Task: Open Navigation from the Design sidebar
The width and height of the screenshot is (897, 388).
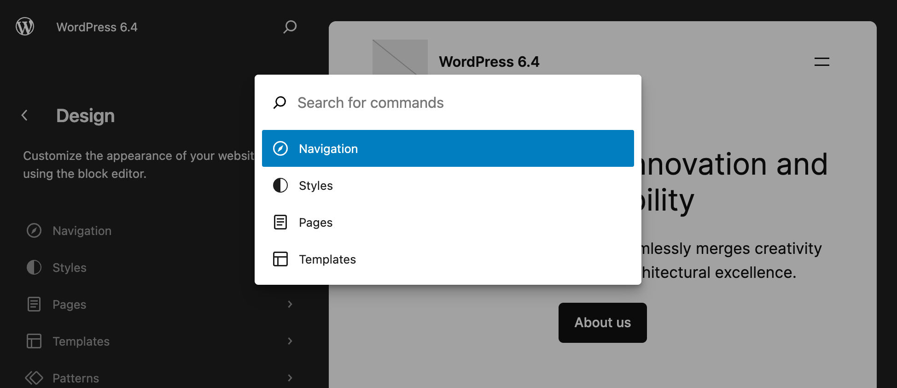Action: coord(82,231)
